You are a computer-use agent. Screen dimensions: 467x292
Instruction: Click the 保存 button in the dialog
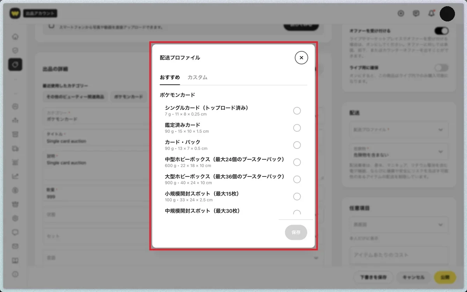point(296,232)
